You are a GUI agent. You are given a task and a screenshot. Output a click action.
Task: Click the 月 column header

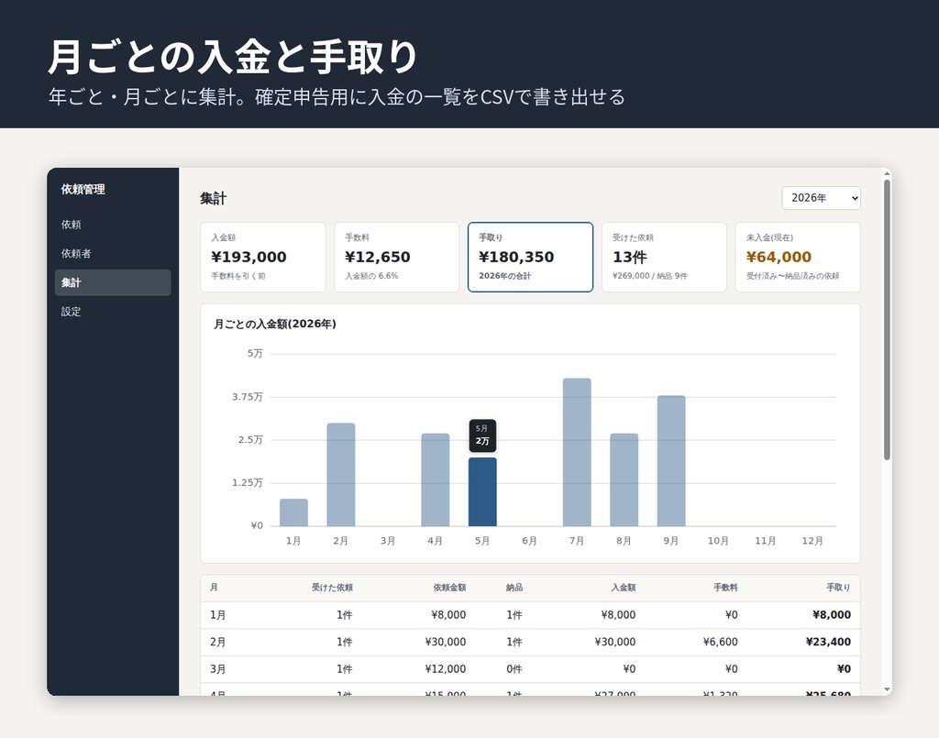214,588
